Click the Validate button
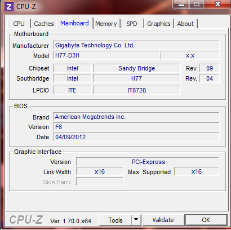Screen dimensions: 231x230 pos(163,220)
